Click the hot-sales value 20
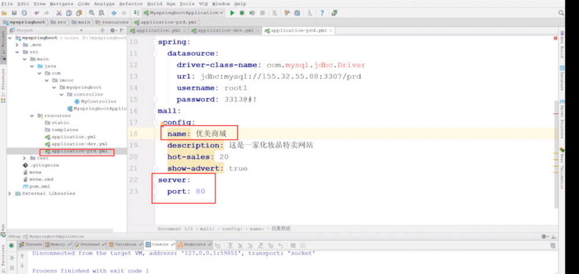This screenshot has height=274, width=579. [x=223, y=157]
